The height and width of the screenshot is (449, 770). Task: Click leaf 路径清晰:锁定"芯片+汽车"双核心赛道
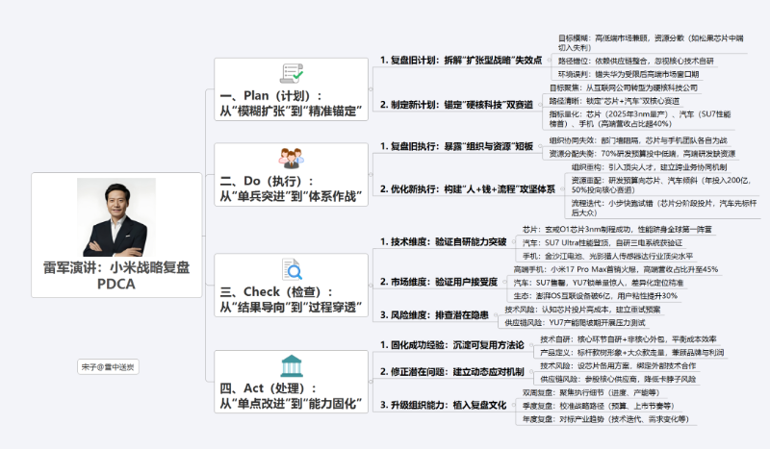[x=614, y=101]
